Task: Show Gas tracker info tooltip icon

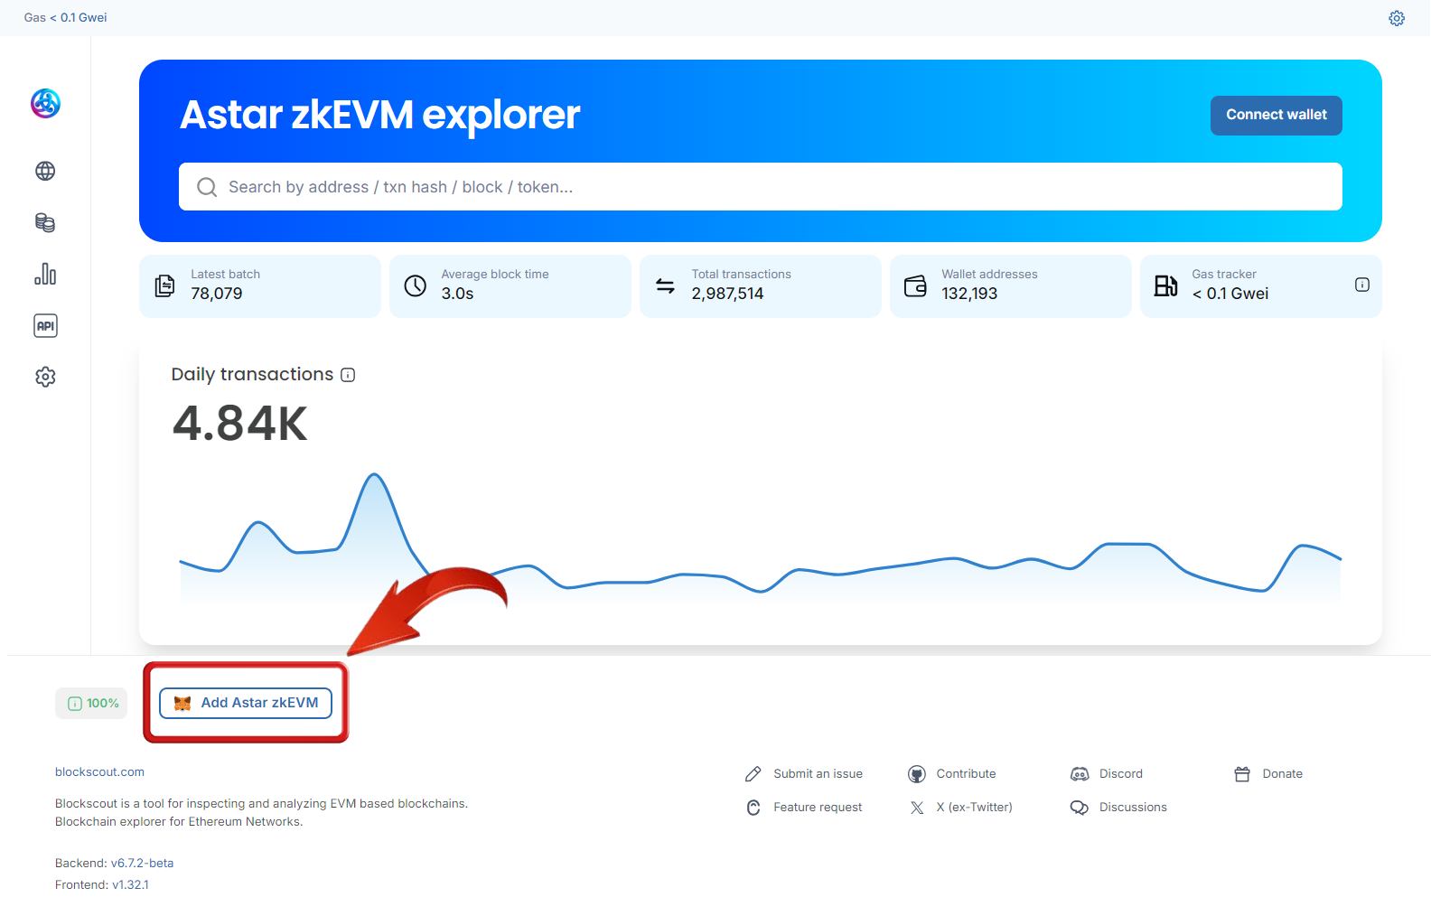Action: 1362,285
